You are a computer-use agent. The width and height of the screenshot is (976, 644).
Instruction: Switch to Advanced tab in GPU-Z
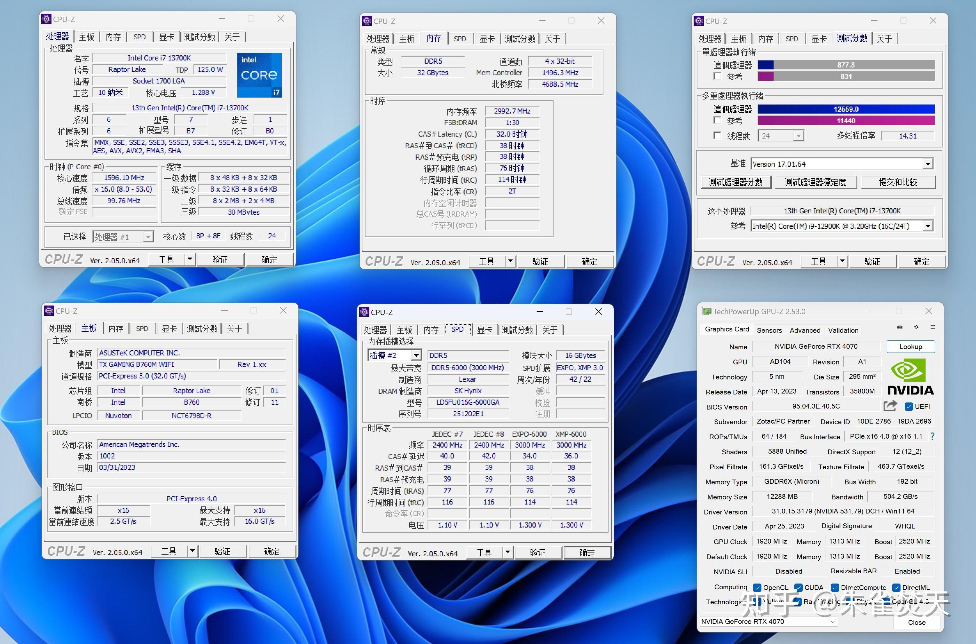(805, 330)
